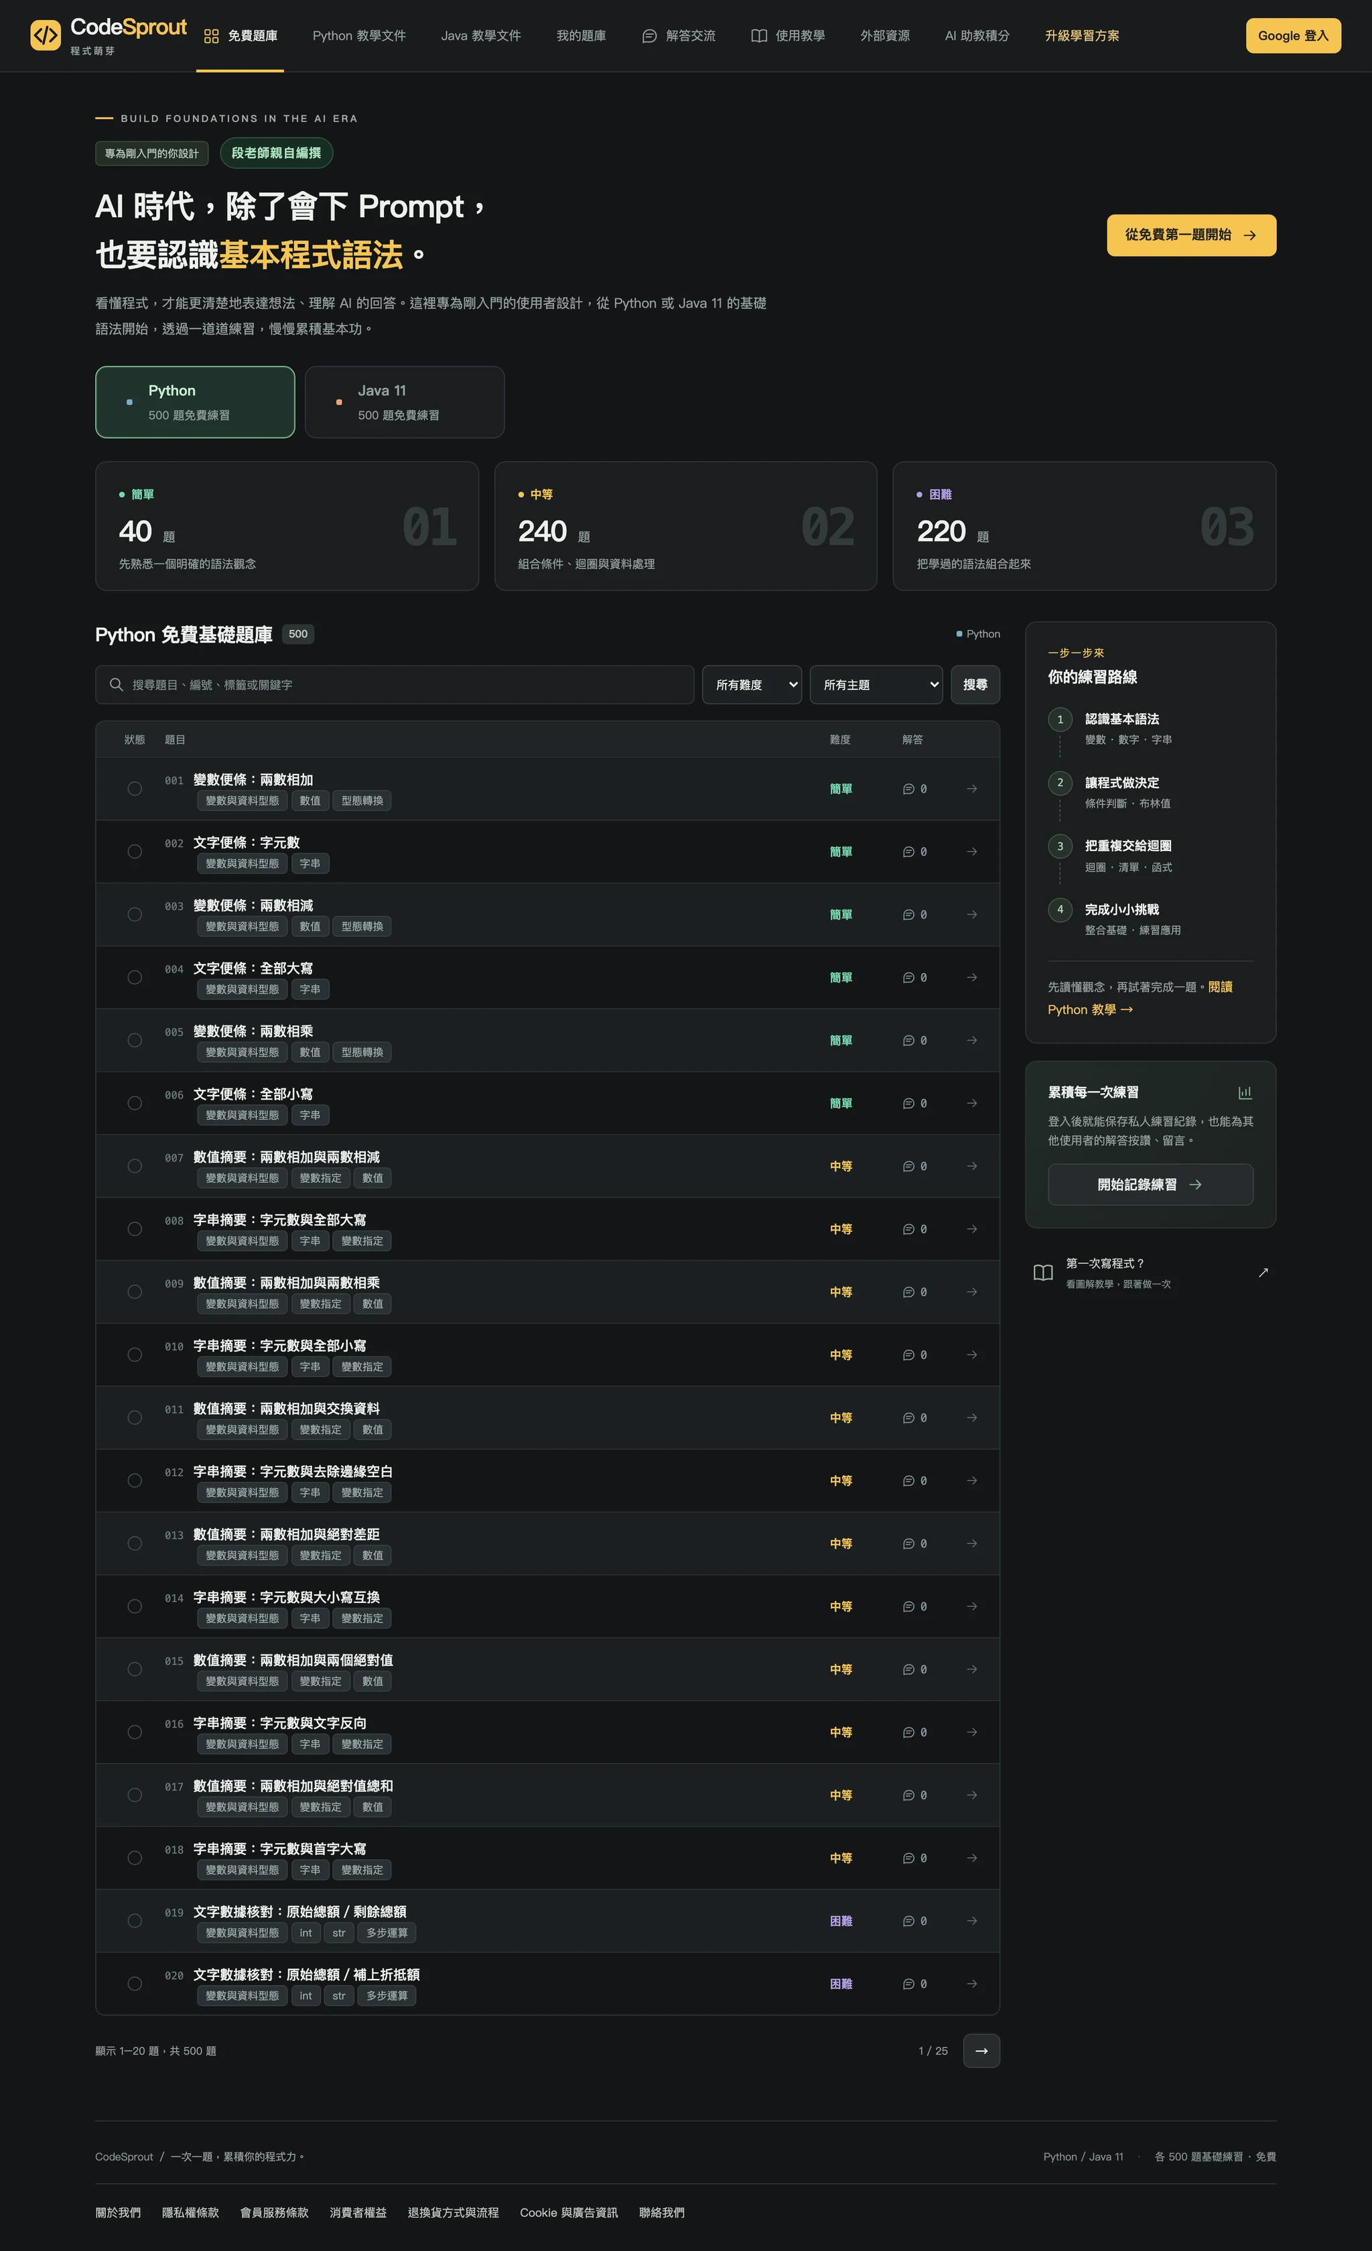Image resolution: width=1372 pixels, height=2251 pixels.
Task: Open the 所有難度 difficulty dropdown
Action: [752, 684]
